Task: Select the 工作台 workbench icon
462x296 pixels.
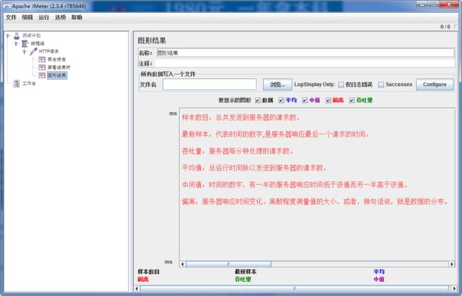Action: [x=16, y=84]
